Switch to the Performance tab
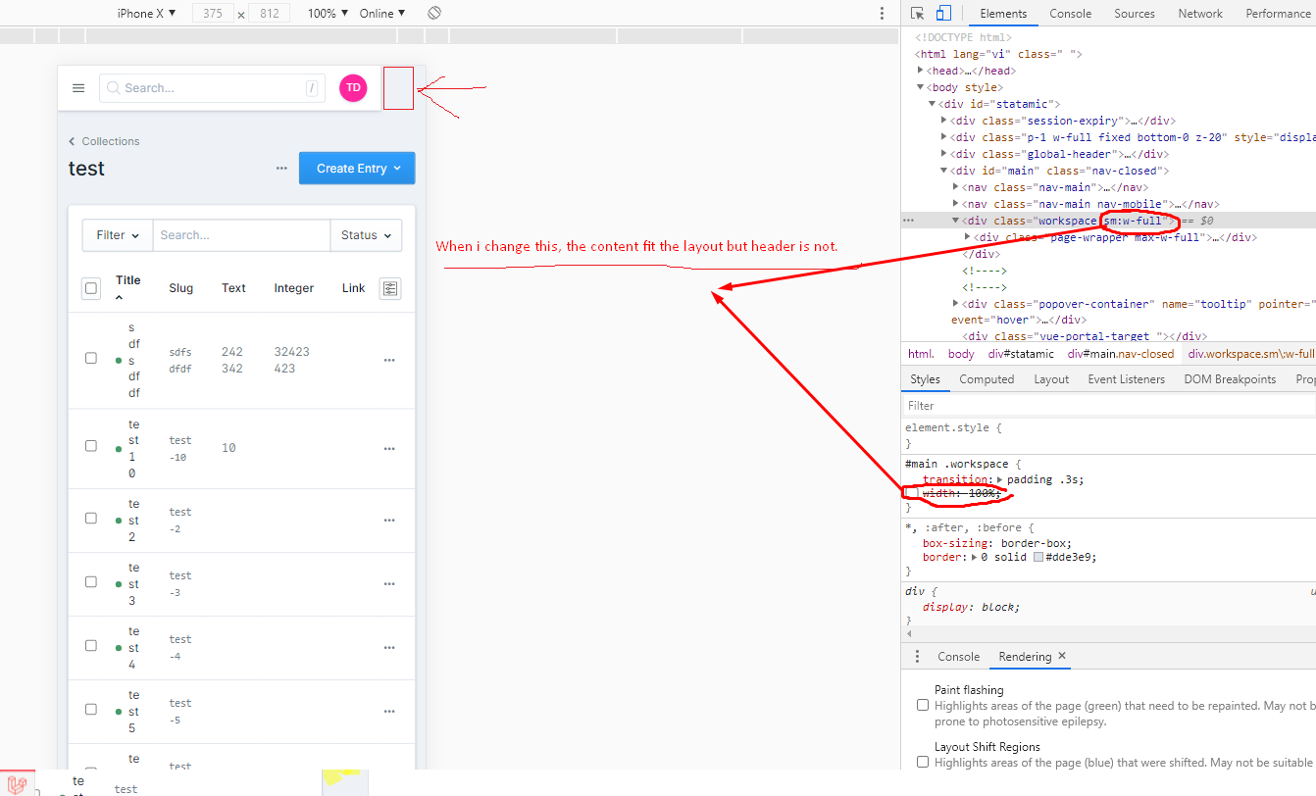 [1278, 14]
